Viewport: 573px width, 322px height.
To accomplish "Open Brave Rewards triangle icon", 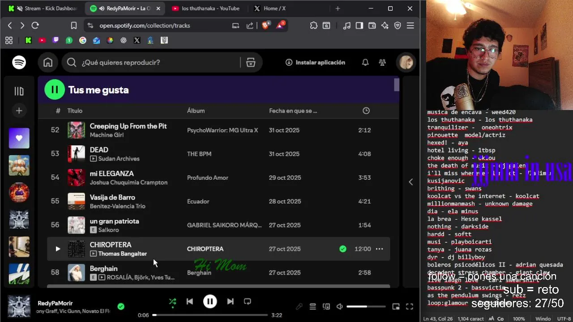I will (280, 25).
